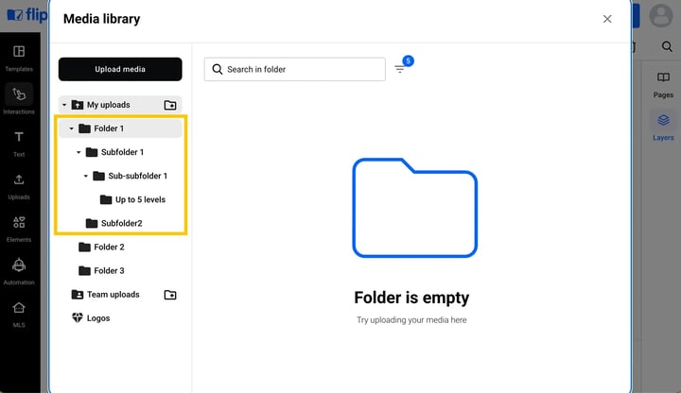Click the Flipsnack logo in header
This screenshot has height=393, width=681.
pyautogui.click(x=26, y=15)
